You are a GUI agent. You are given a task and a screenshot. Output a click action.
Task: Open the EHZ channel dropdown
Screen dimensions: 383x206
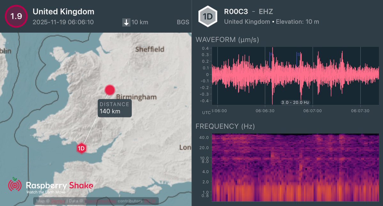(266, 11)
